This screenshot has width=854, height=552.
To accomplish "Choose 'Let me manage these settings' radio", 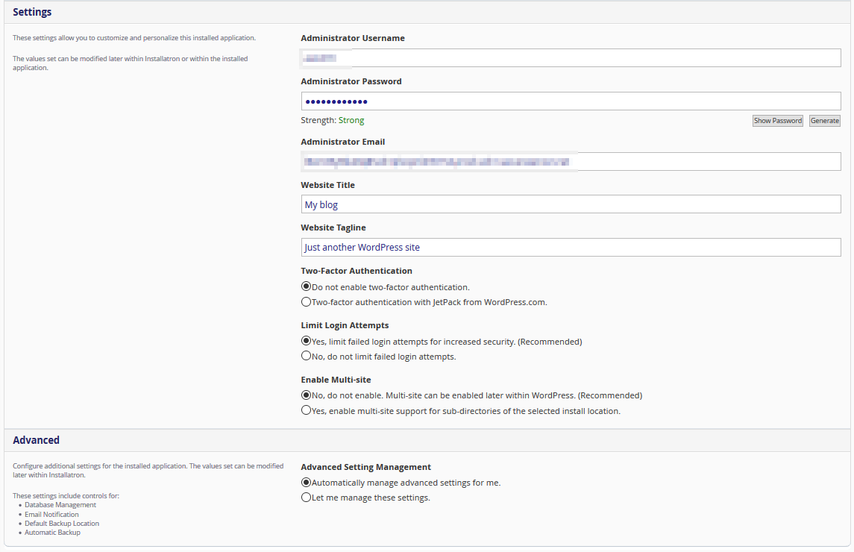I will pos(306,497).
